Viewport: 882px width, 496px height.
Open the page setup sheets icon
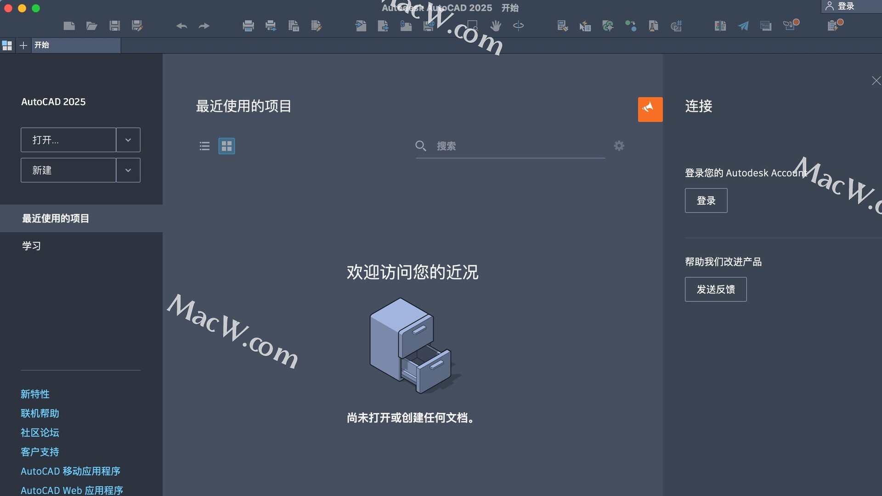pyautogui.click(x=294, y=26)
